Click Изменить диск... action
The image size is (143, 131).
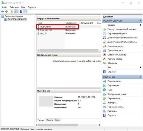coord(116,46)
